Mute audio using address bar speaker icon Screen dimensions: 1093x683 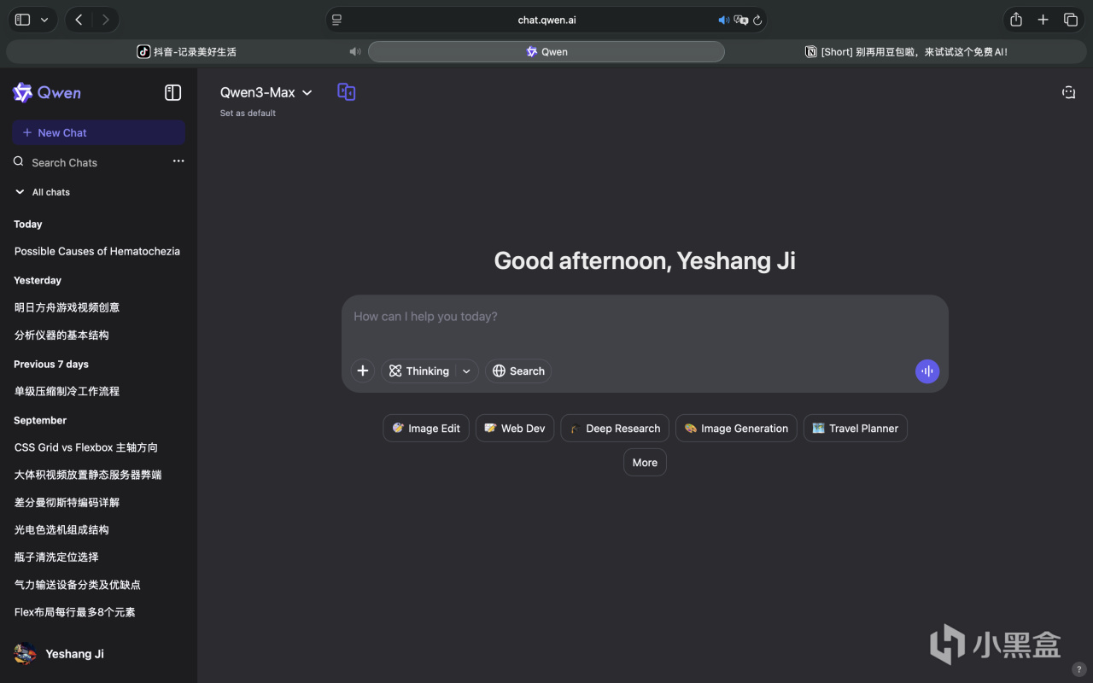724,20
